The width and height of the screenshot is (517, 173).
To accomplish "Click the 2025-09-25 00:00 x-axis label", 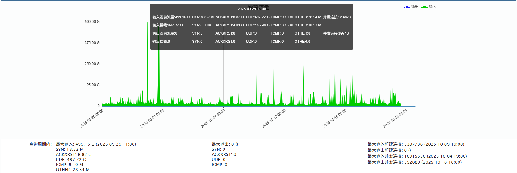I will tap(92, 118).
